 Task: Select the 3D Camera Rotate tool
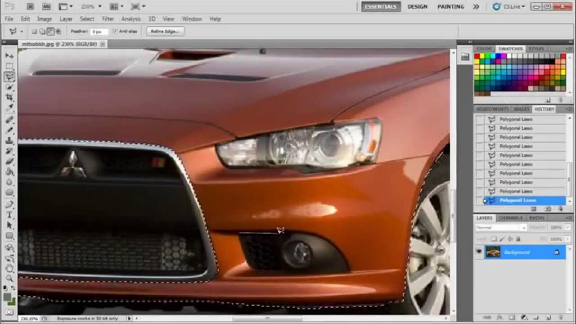[x=9, y=258]
